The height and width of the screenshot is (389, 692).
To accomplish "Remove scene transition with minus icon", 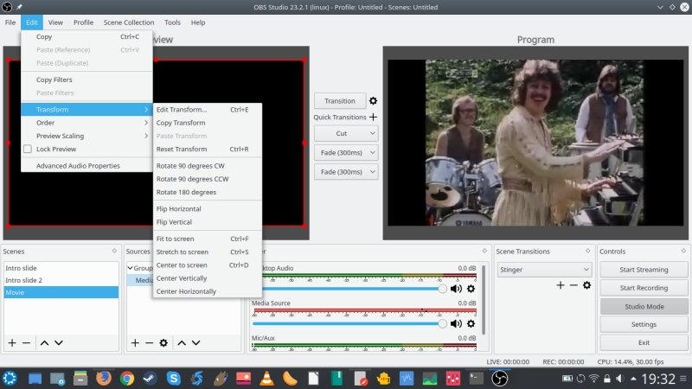I will pyautogui.click(x=573, y=285).
